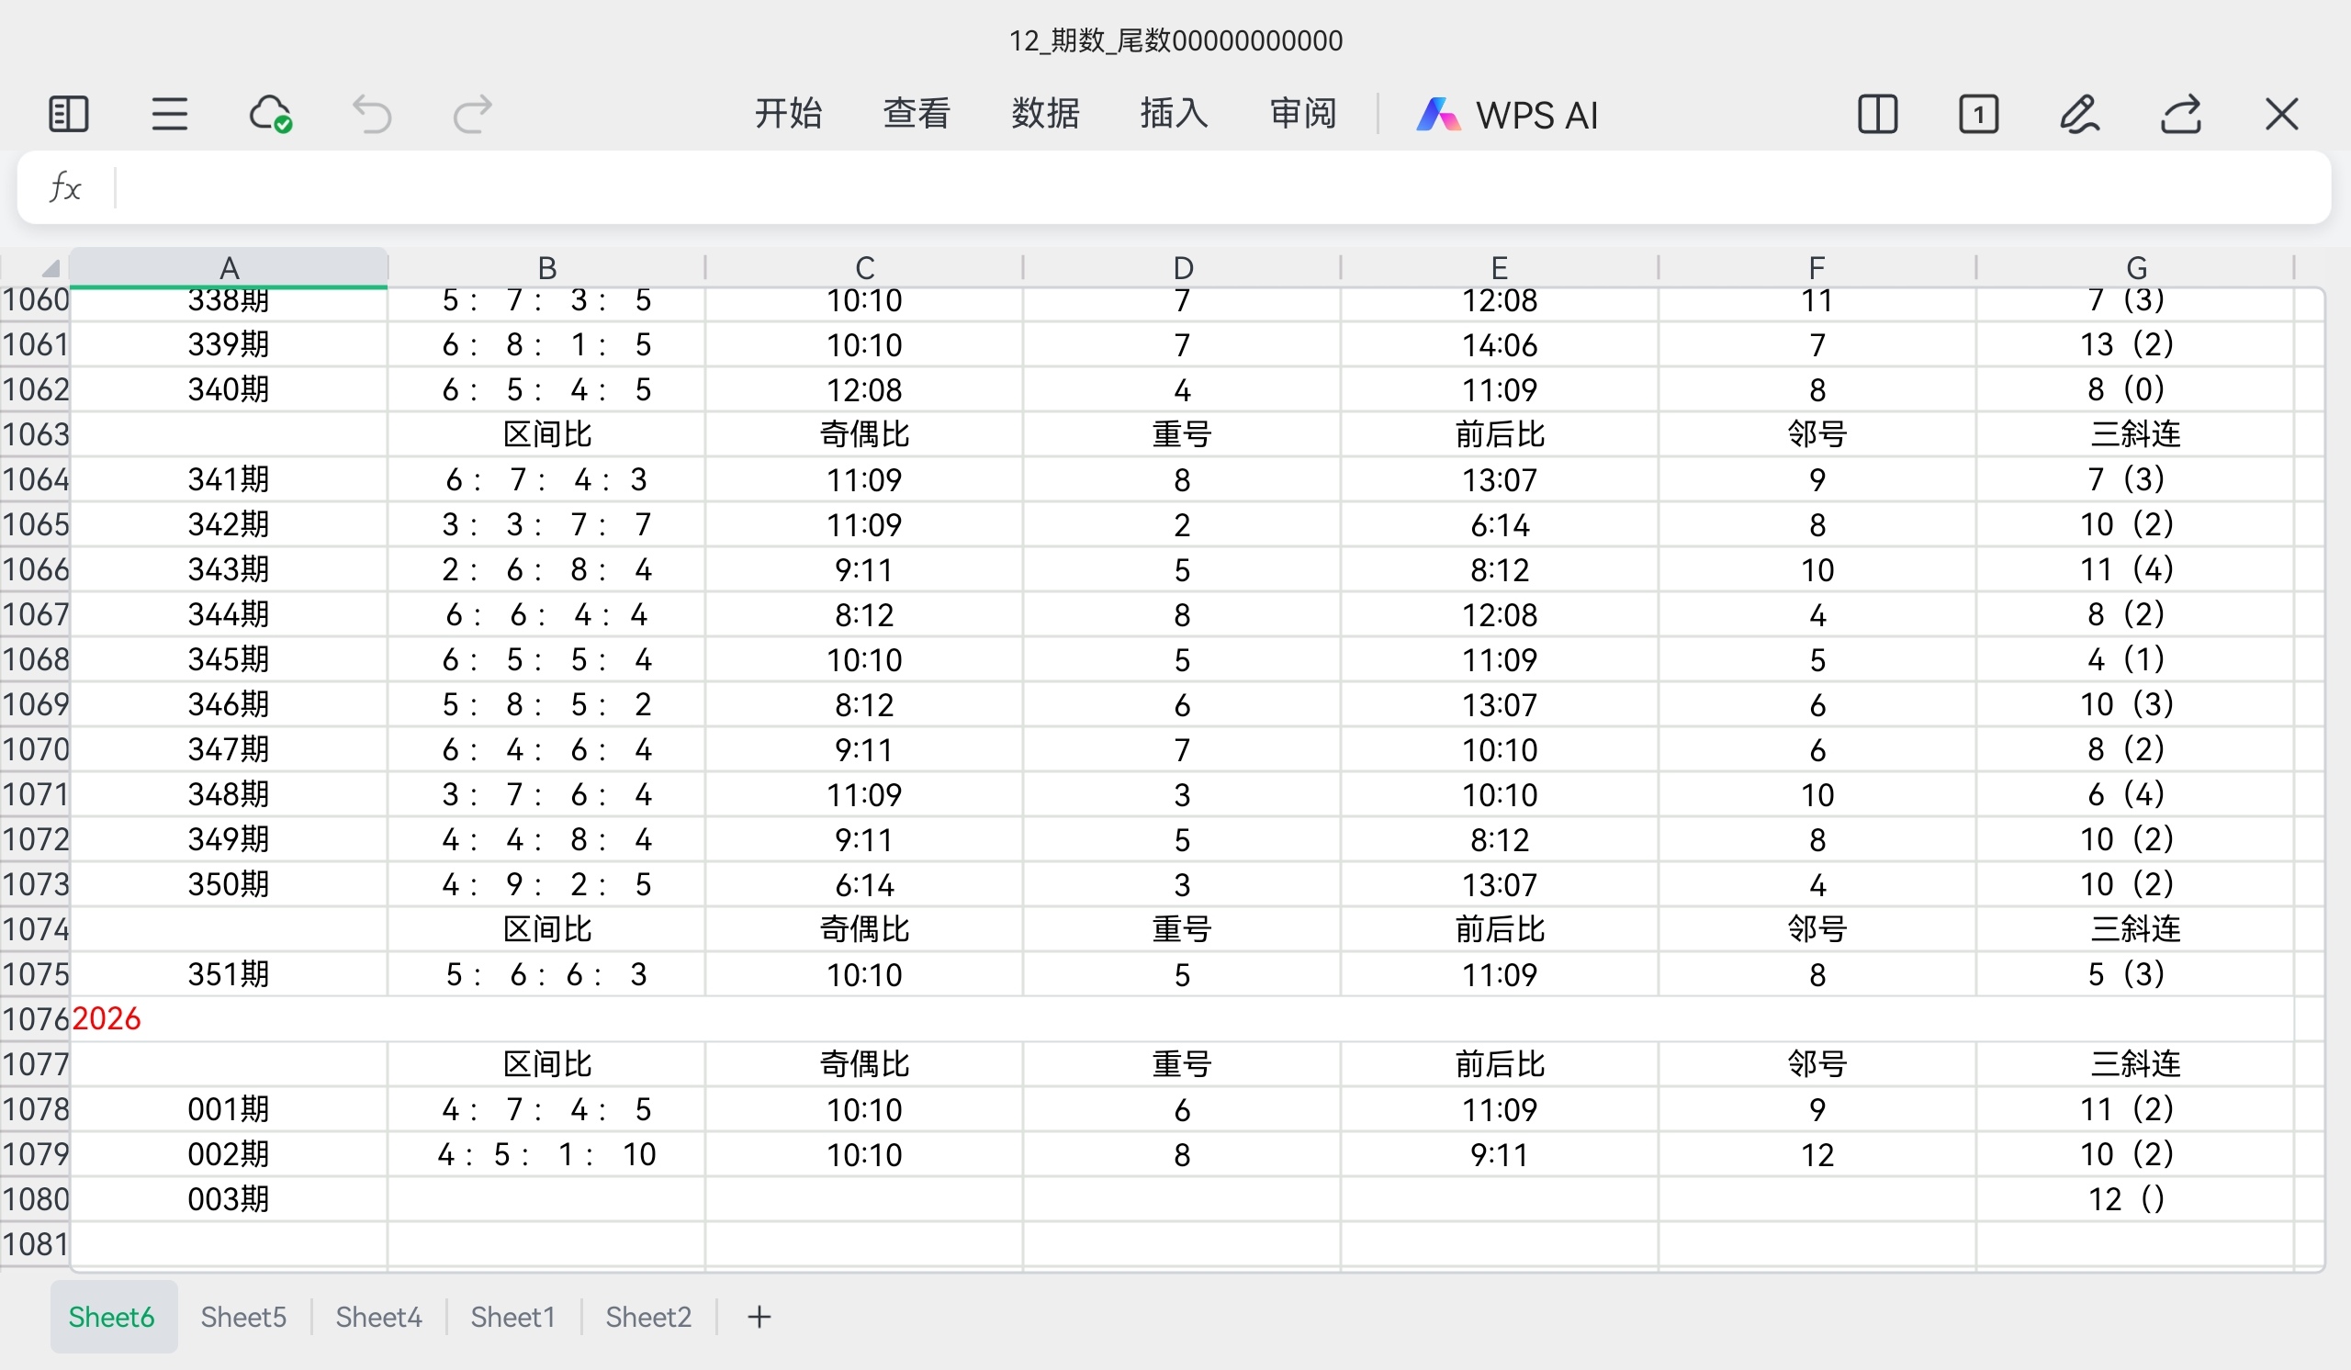2351x1370 pixels.
Task: Open the sidebar panel layout icon
Action: click(x=68, y=114)
